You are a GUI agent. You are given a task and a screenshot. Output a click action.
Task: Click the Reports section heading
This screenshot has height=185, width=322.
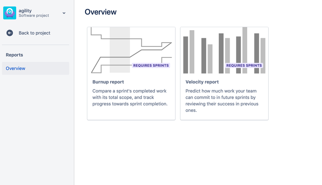pos(15,55)
